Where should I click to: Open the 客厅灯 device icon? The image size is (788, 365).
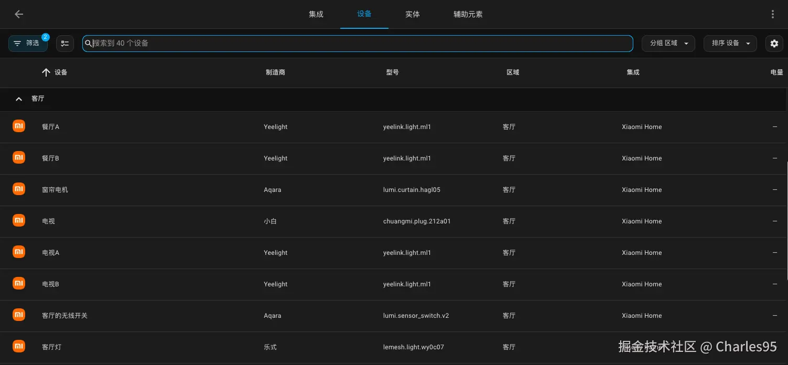18,346
